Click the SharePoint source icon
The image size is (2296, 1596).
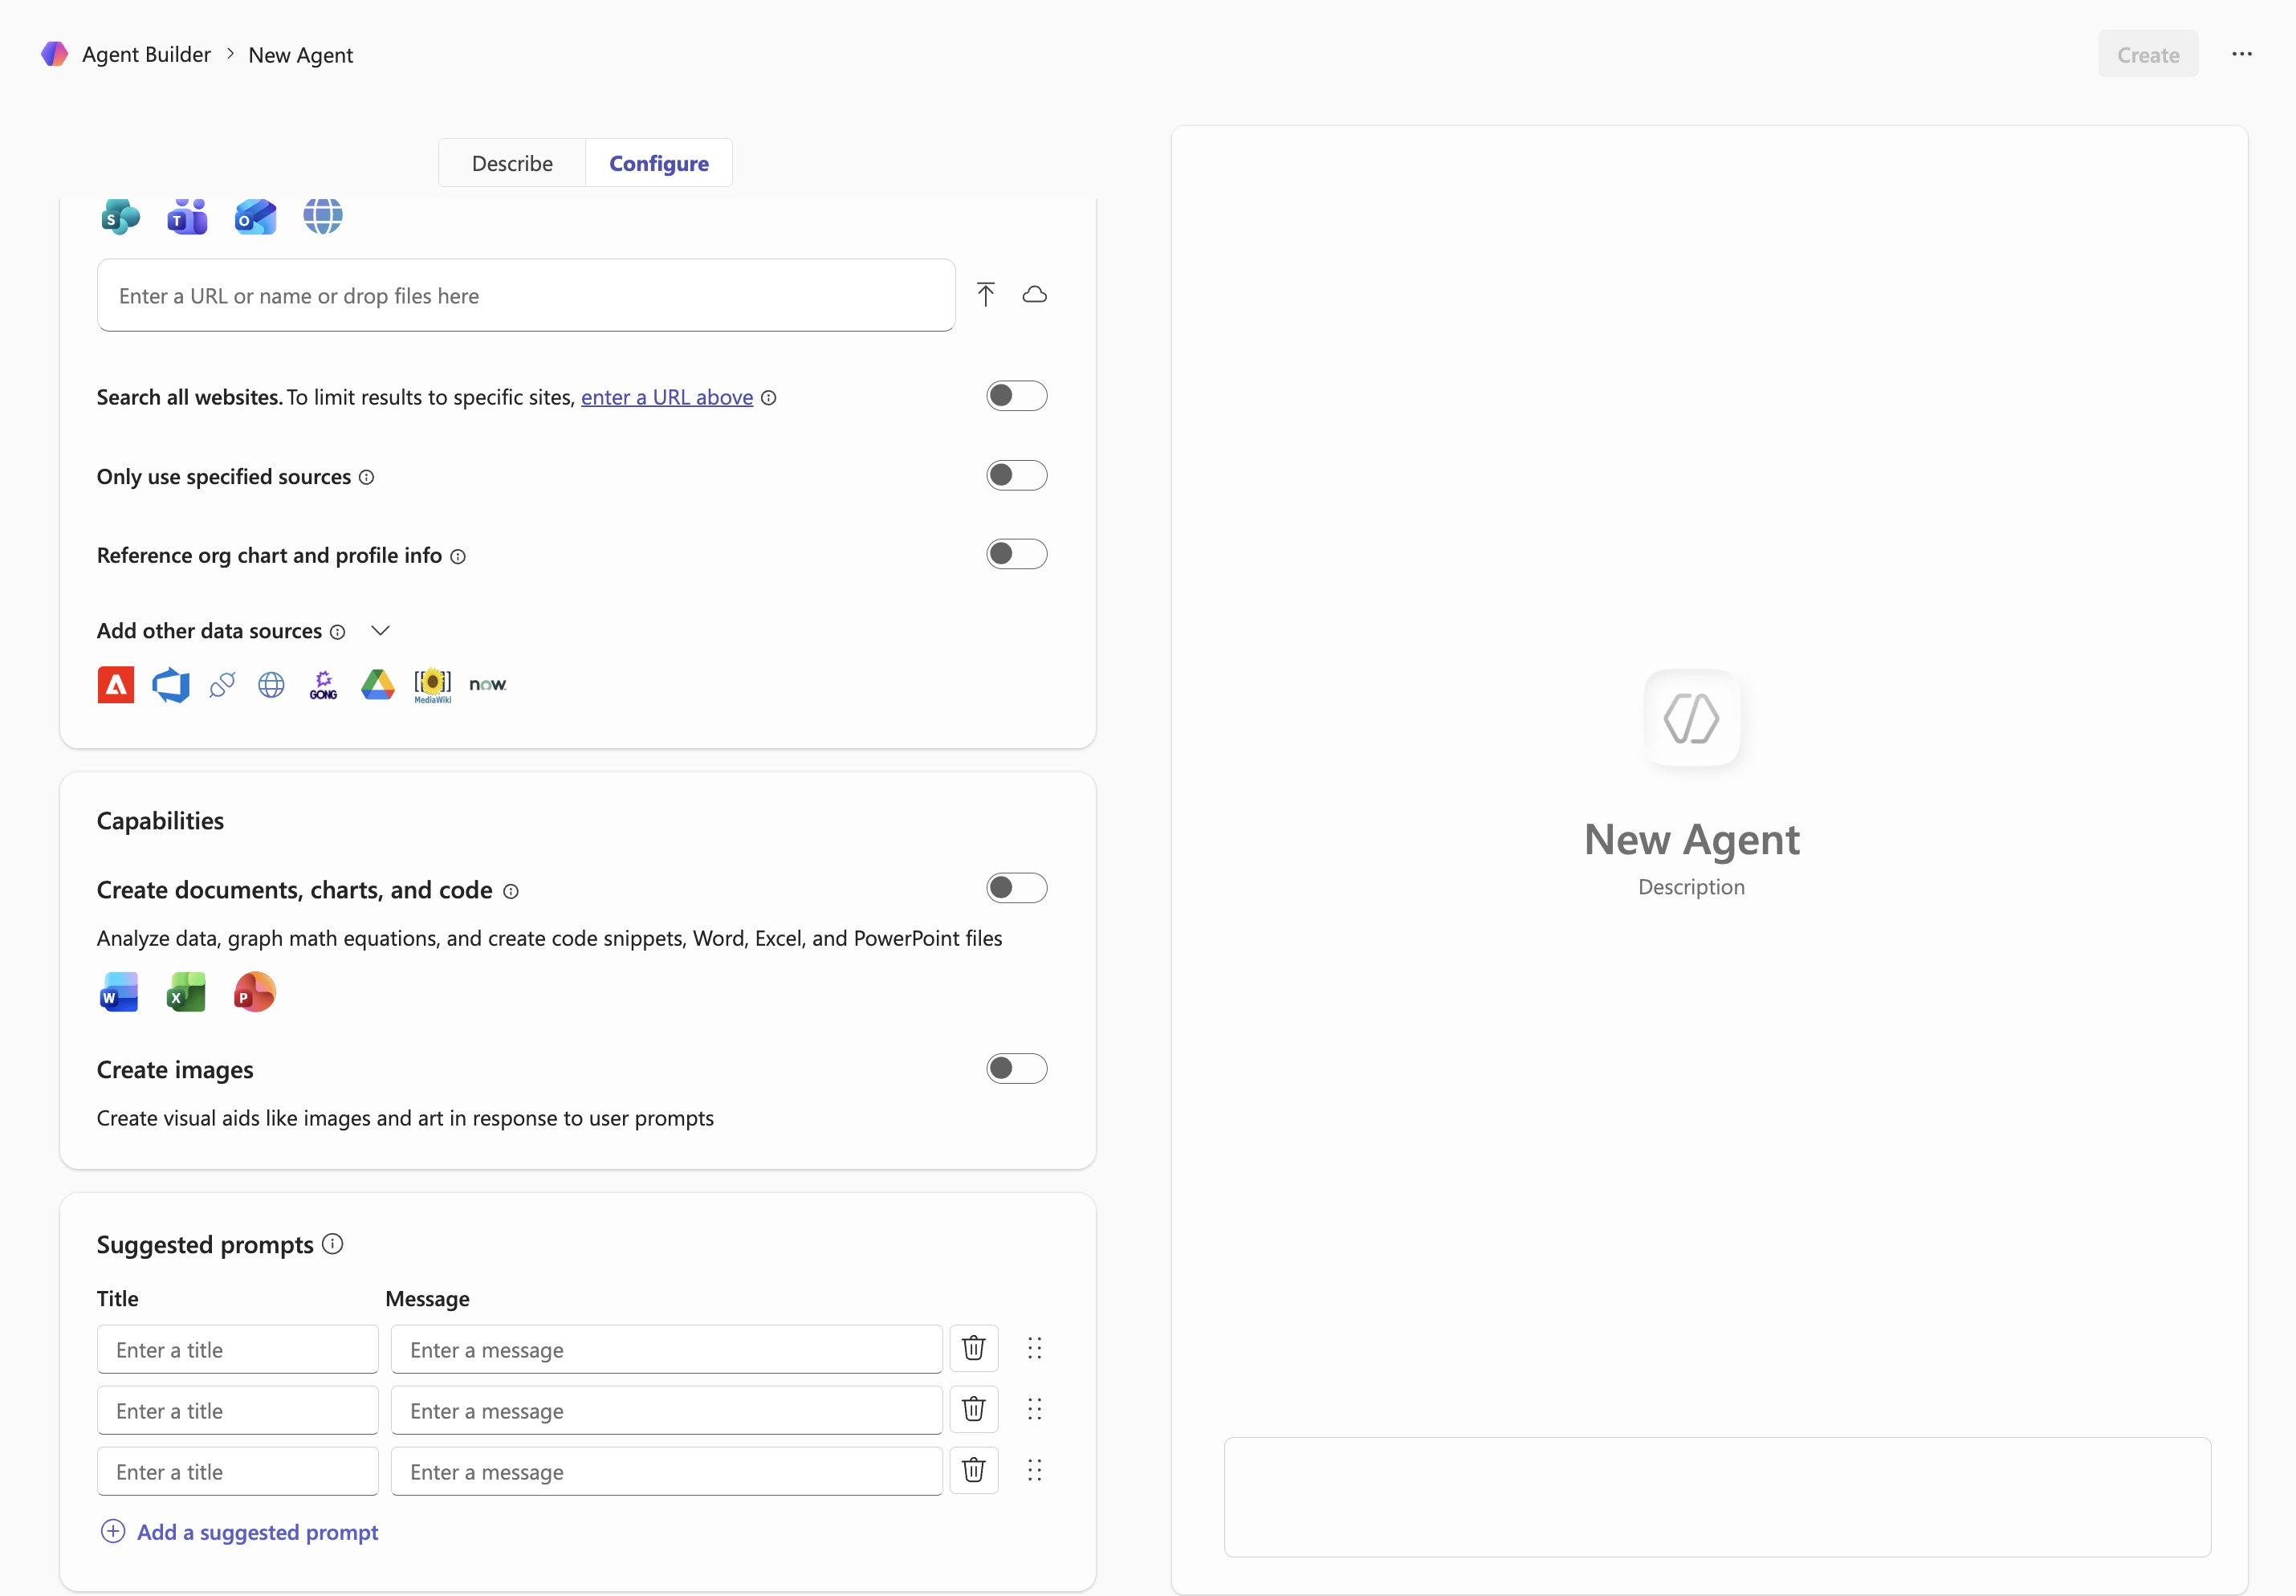(x=121, y=216)
